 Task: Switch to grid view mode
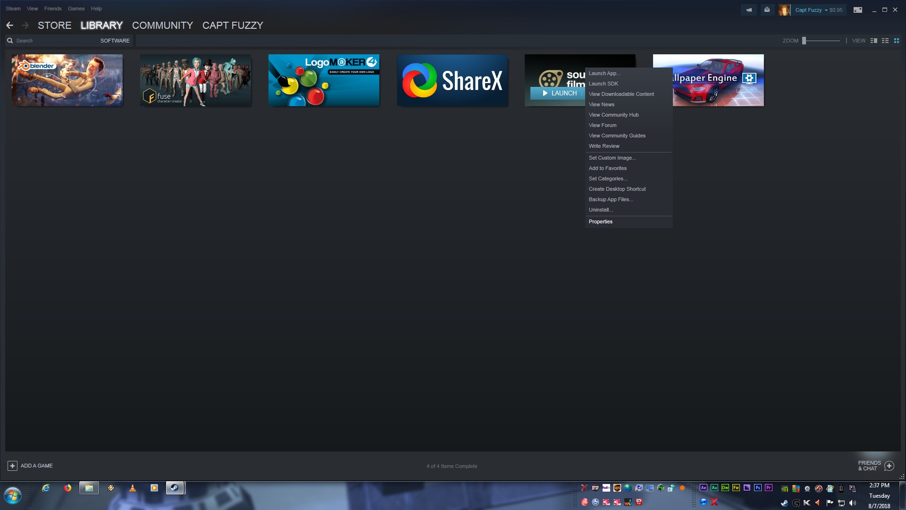click(x=897, y=41)
